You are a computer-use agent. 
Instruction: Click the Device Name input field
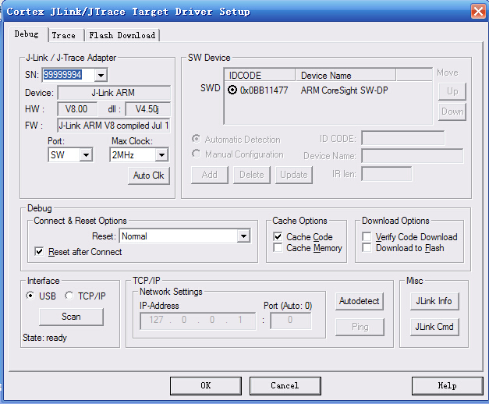tap(413, 156)
